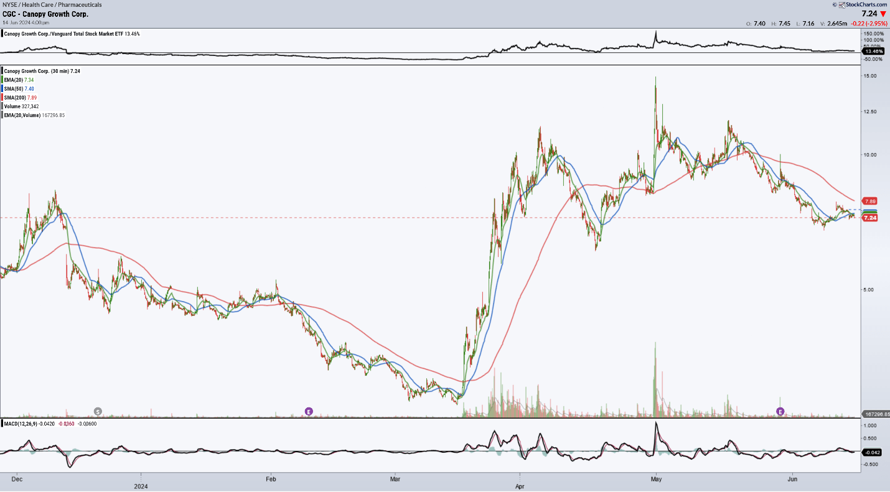Screen dimensions: 890x492
Task: Click the Canopy Growth Corp. (30 min) legend
Action: click(x=42, y=71)
